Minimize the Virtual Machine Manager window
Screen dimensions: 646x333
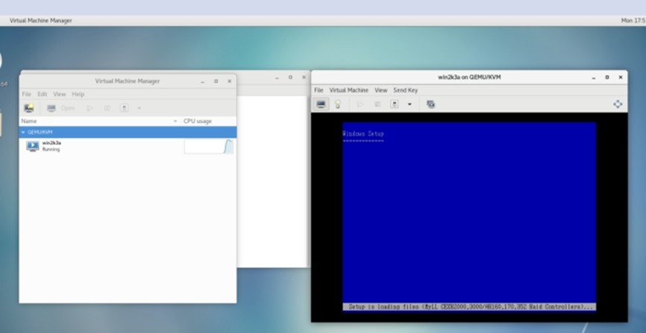pos(203,81)
